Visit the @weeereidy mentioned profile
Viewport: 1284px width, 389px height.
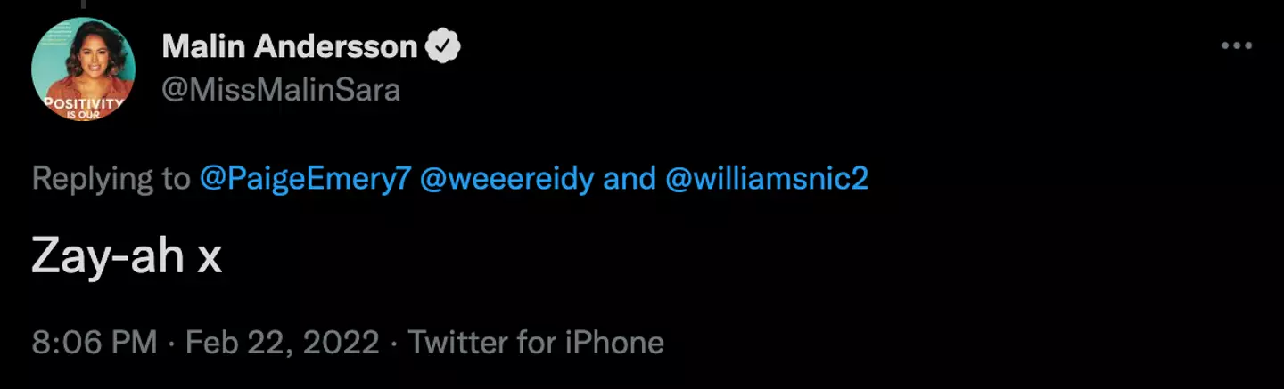coord(509,179)
